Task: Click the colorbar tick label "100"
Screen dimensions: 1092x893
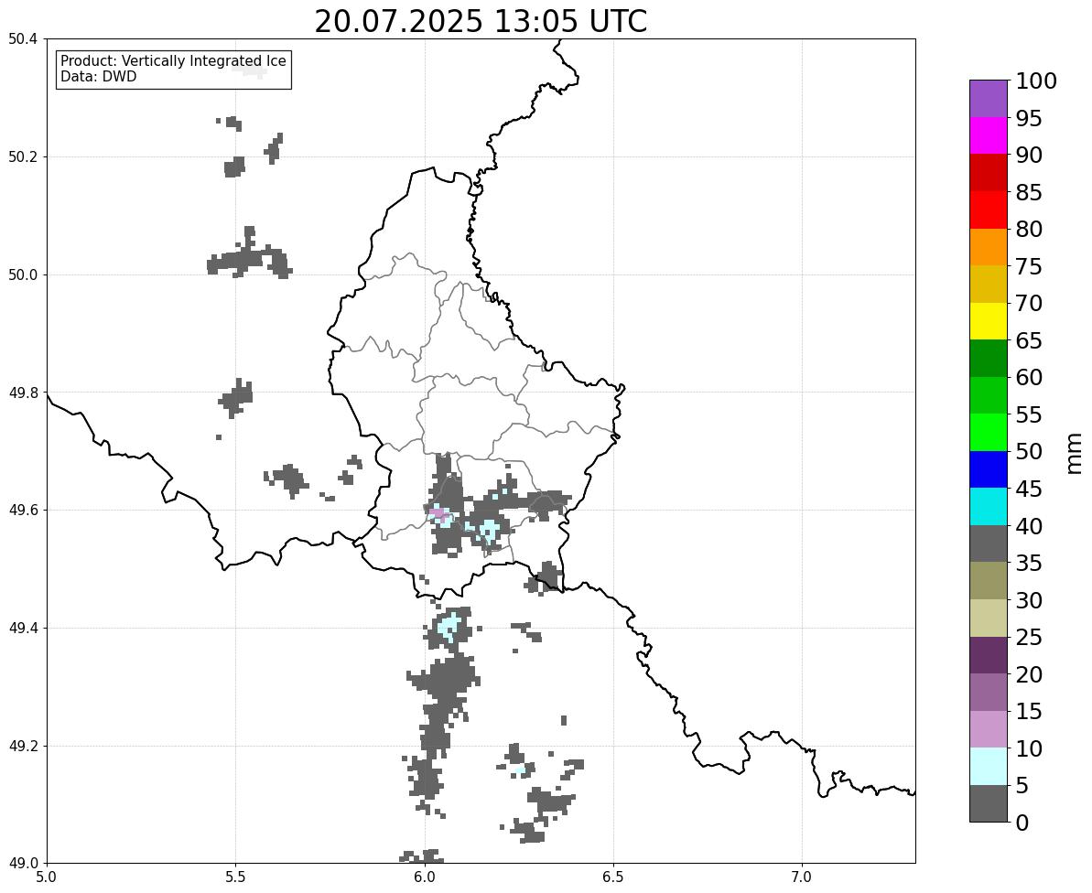Action: pyautogui.click(x=1035, y=81)
